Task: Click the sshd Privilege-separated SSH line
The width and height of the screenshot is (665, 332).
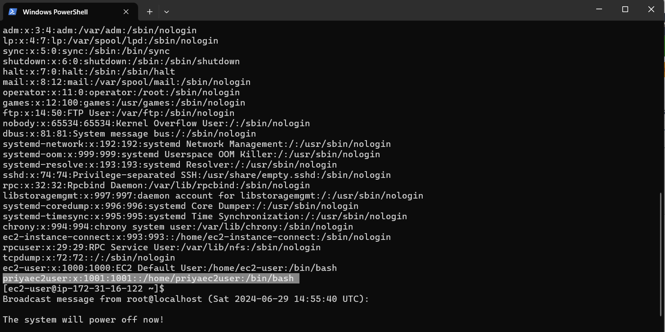Action: point(196,175)
